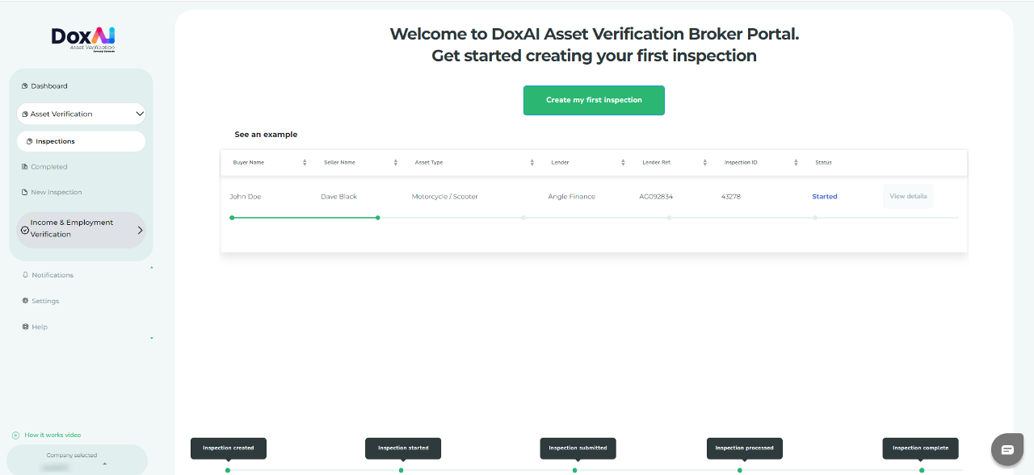
Task: Open Completed menu item
Action: click(48, 167)
